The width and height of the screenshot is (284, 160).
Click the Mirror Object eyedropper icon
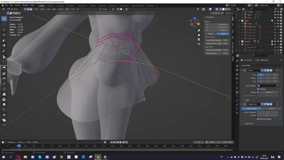point(277,86)
